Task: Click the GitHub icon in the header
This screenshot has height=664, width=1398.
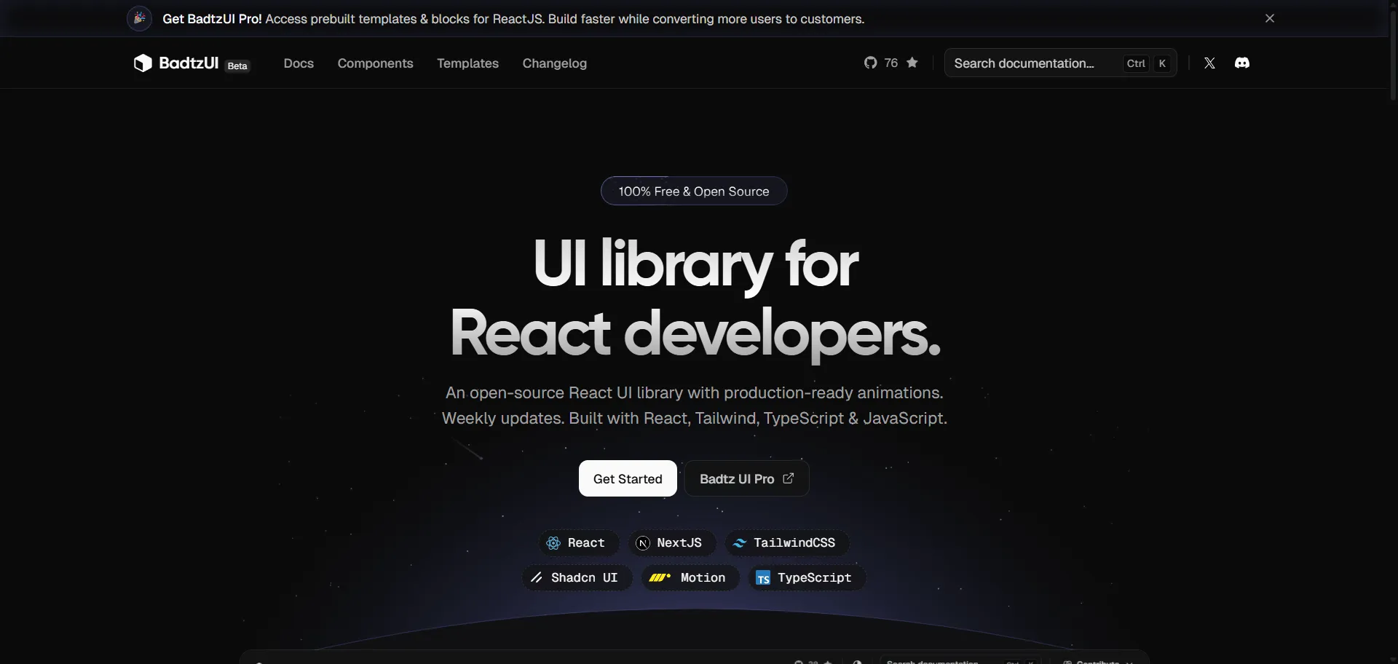Action: pyautogui.click(x=872, y=63)
